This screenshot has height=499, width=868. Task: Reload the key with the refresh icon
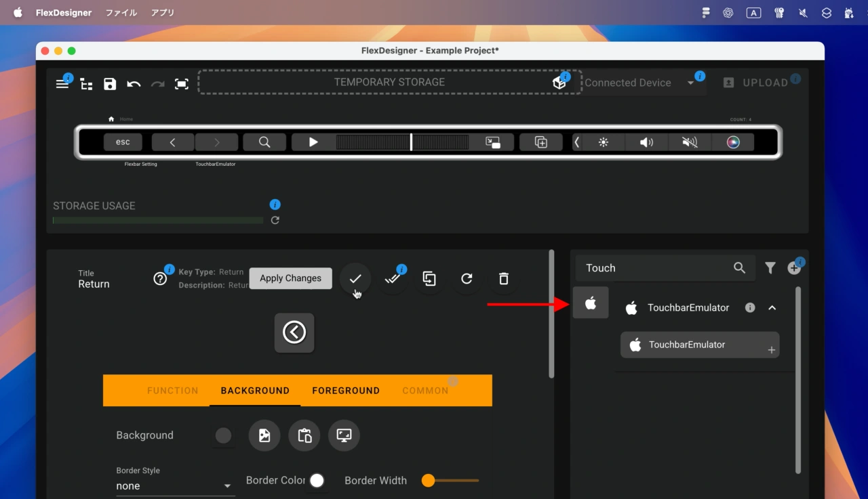(x=466, y=278)
